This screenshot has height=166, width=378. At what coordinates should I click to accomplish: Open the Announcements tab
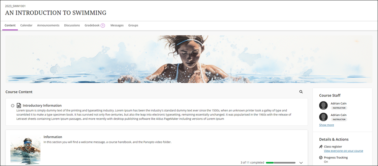coord(48,26)
